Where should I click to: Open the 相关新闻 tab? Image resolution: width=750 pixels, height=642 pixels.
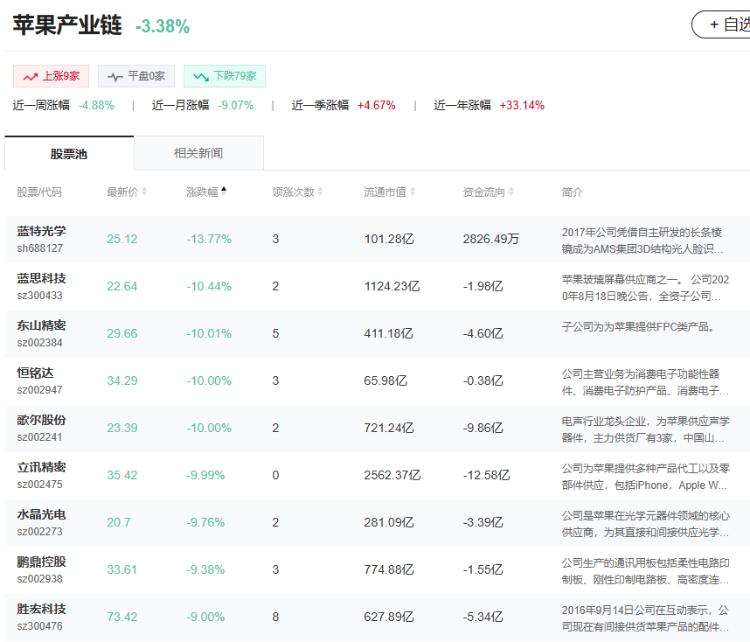pos(198,153)
